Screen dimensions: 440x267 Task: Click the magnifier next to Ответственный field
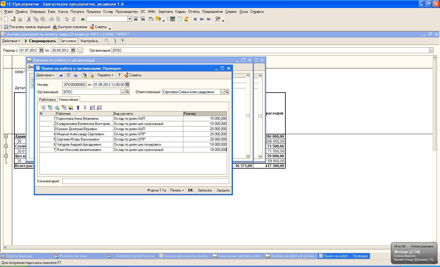pyautogui.click(x=227, y=92)
